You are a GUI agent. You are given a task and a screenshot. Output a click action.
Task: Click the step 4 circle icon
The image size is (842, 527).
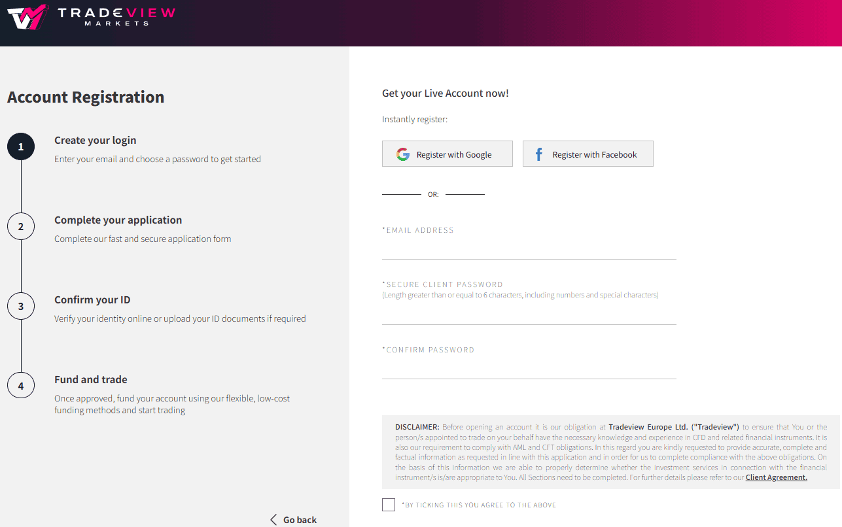[x=21, y=386]
